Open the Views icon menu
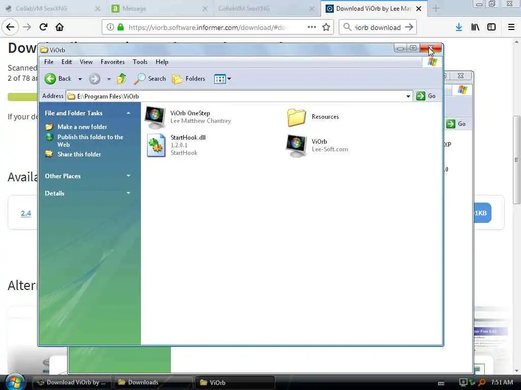This screenshot has width=521, height=390. point(222,79)
